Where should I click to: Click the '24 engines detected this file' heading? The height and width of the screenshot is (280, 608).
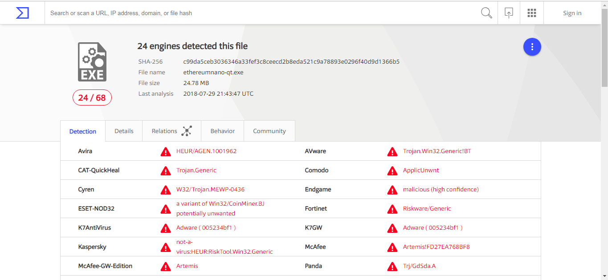tap(192, 46)
